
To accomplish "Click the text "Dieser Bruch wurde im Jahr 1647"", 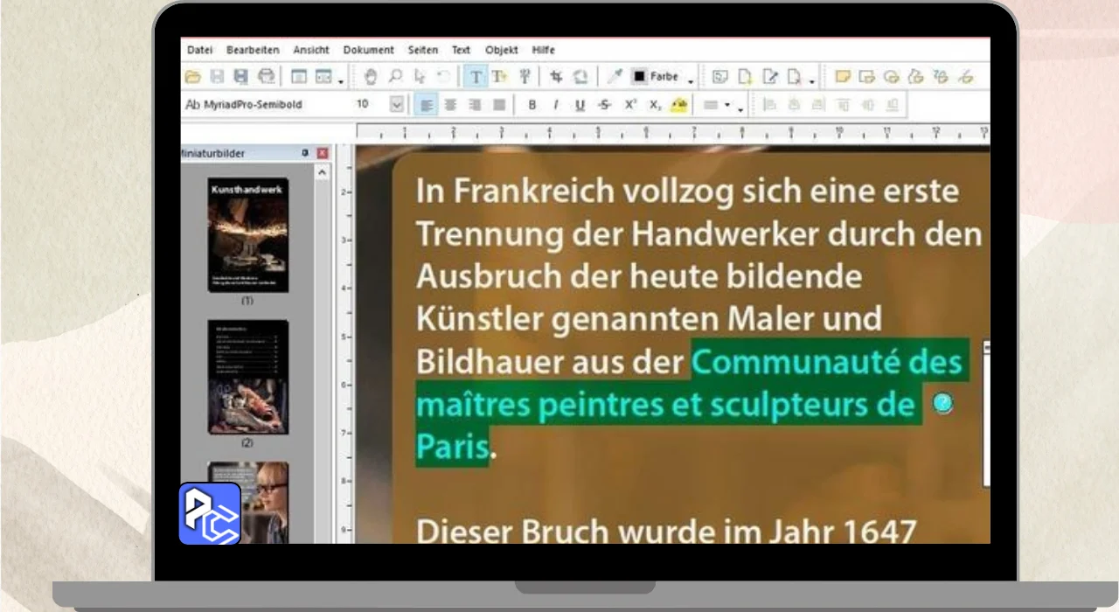I will pyautogui.click(x=666, y=531).
